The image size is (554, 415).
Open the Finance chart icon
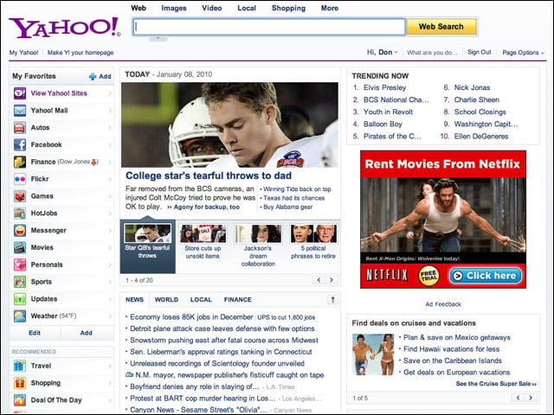(20, 162)
